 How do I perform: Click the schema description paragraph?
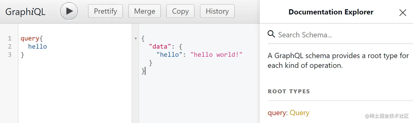click(x=338, y=61)
